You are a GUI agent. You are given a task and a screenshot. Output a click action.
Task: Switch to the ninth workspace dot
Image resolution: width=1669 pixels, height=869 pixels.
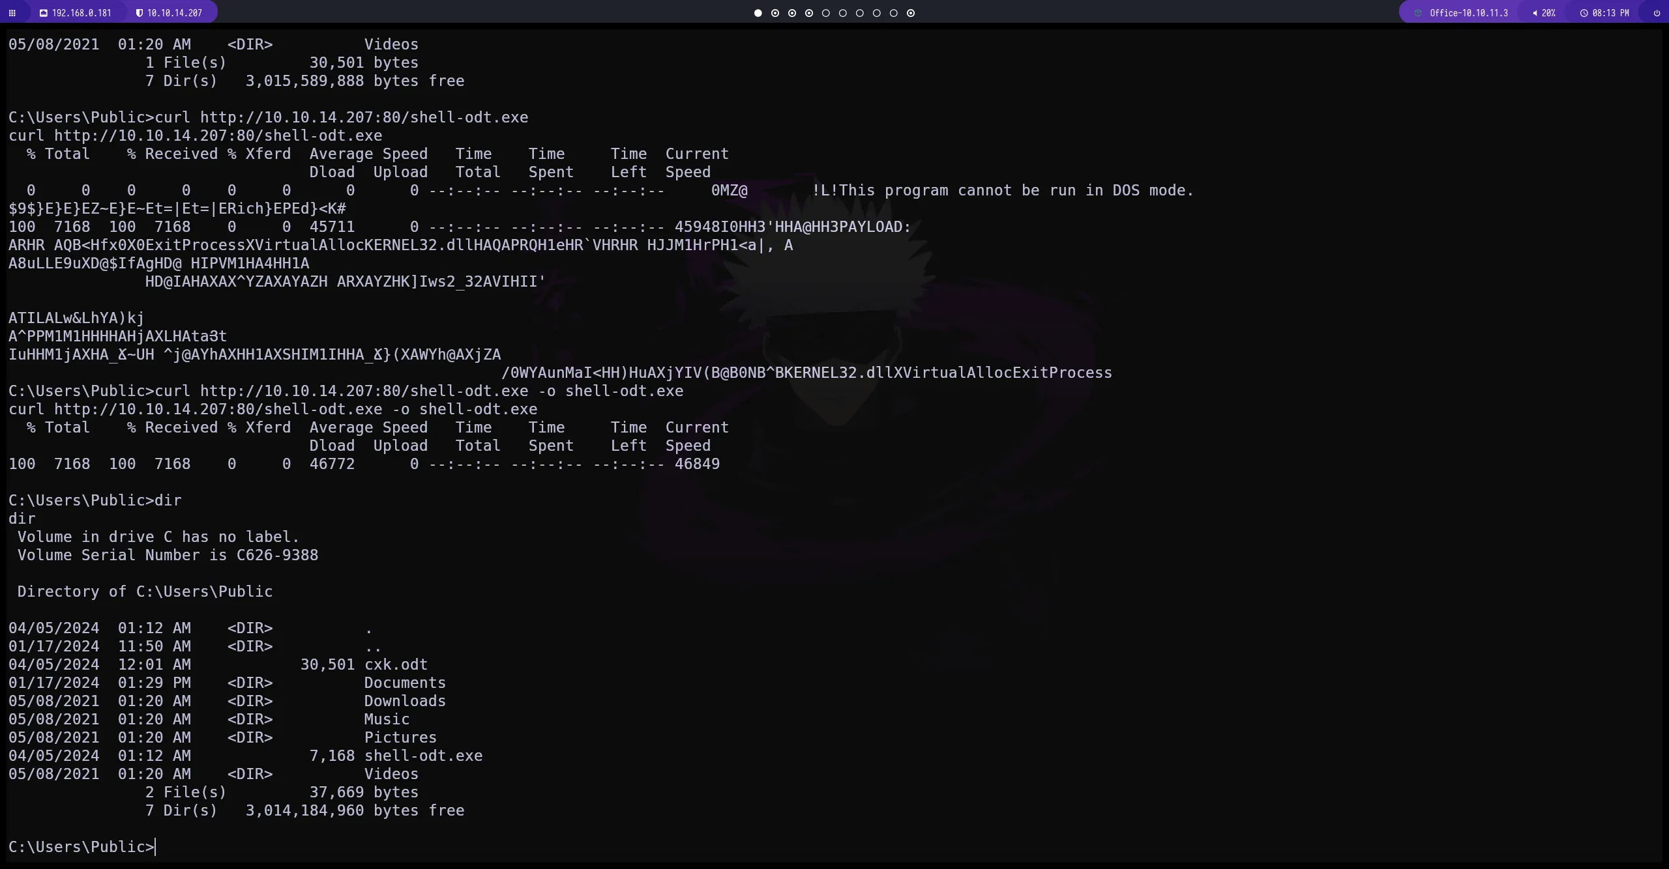[x=894, y=13]
